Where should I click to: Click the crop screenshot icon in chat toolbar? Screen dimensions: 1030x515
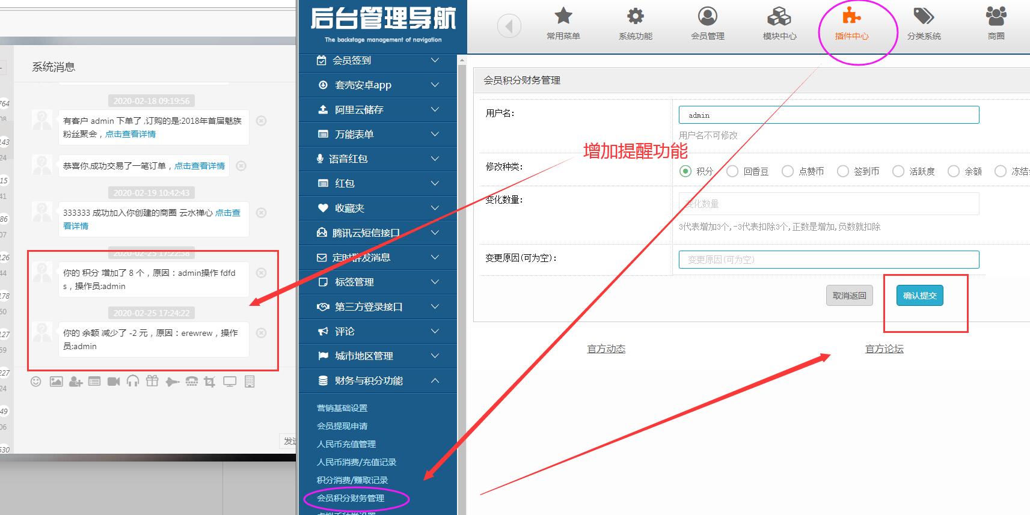(x=209, y=382)
